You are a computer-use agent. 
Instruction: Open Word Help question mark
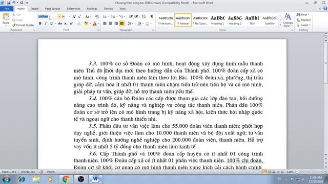click(325, 9)
